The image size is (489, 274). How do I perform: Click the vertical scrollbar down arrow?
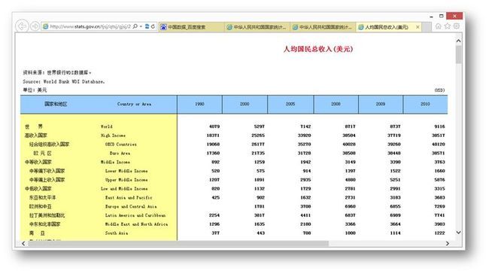coord(458,233)
